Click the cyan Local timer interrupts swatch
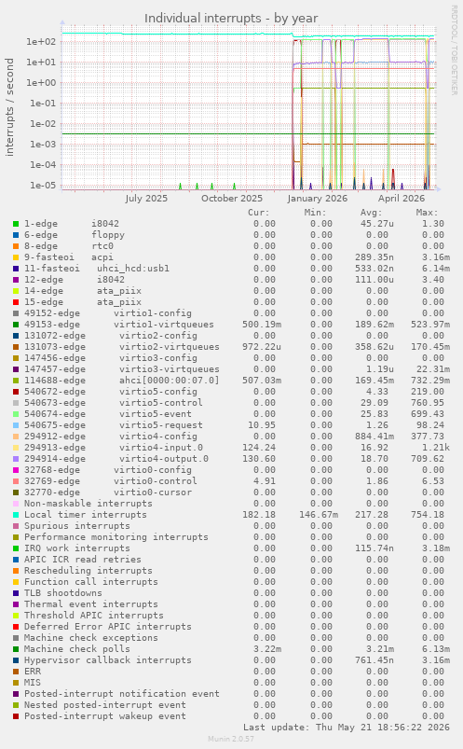Viewport: 463px width, 749px height. (x=16, y=515)
